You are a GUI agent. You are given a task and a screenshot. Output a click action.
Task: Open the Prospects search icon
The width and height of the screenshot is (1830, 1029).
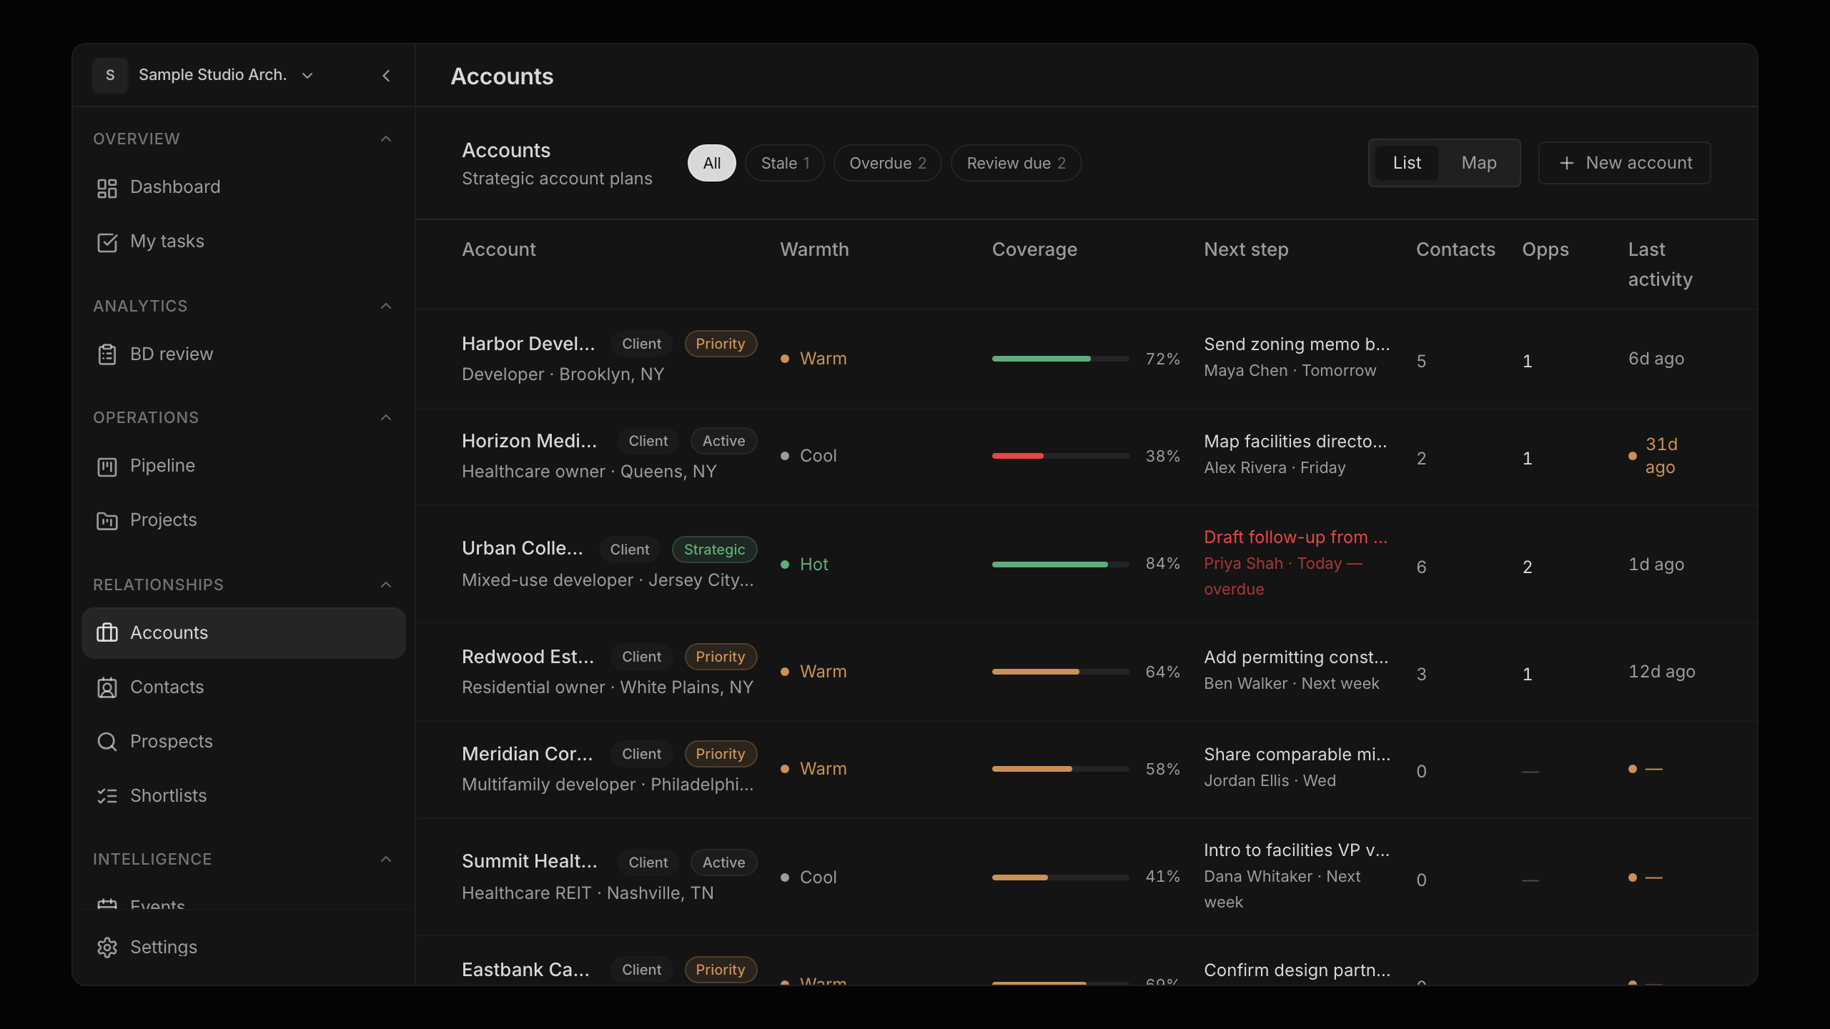(x=107, y=742)
